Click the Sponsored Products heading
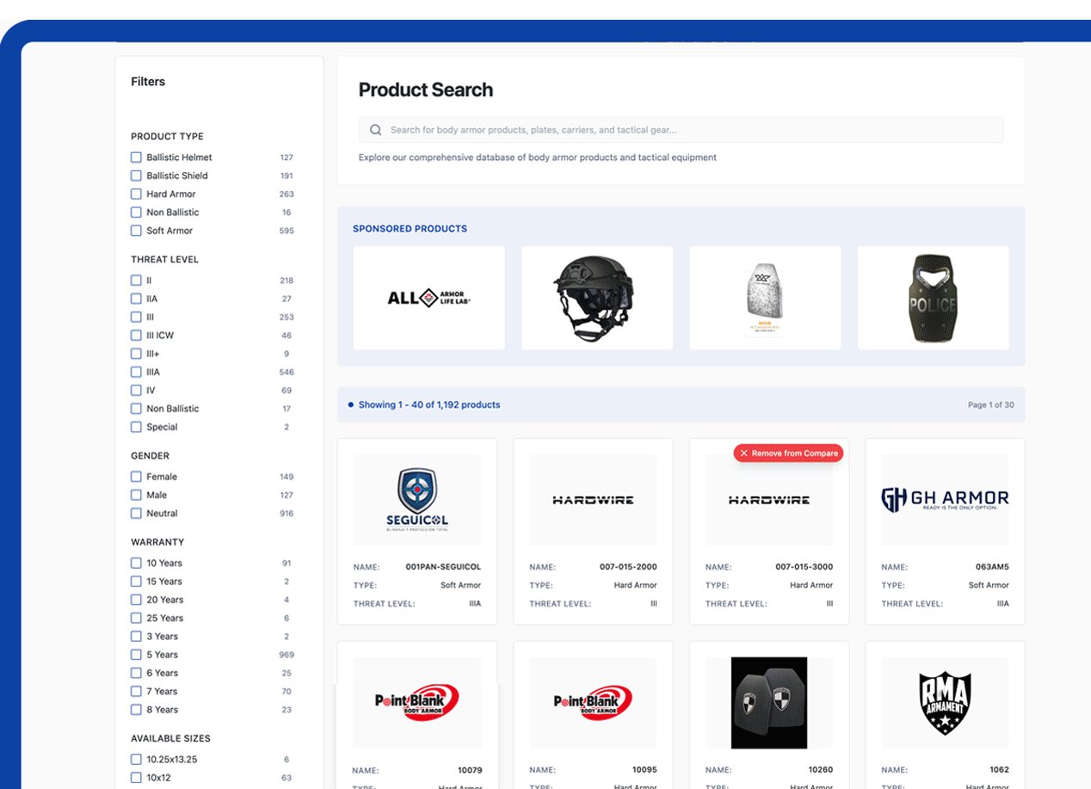The image size is (1091, 789). [x=410, y=229]
